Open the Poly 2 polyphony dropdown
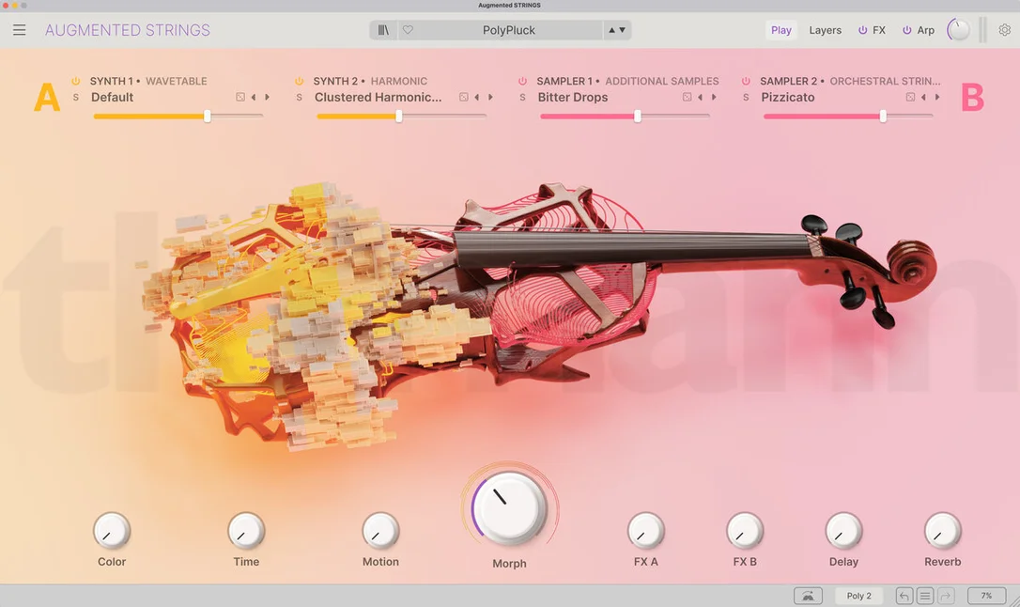This screenshot has height=607, width=1020. click(x=858, y=596)
